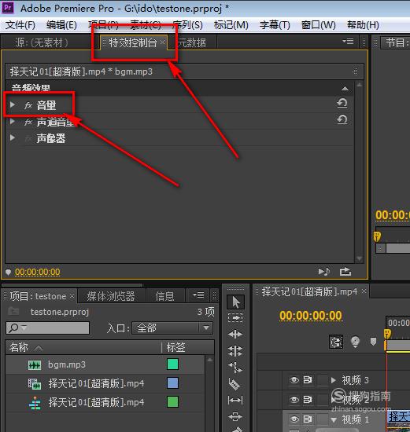Click the project search input field
Image resolution: width=410 pixels, height=432 pixels.
pyautogui.click(x=47, y=328)
